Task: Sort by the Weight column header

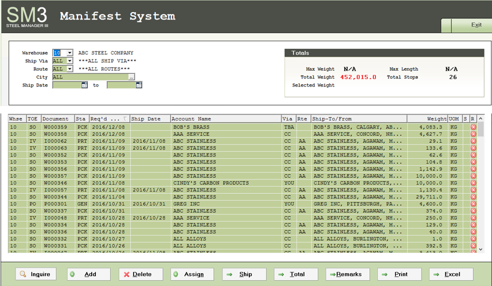Action: [427, 119]
